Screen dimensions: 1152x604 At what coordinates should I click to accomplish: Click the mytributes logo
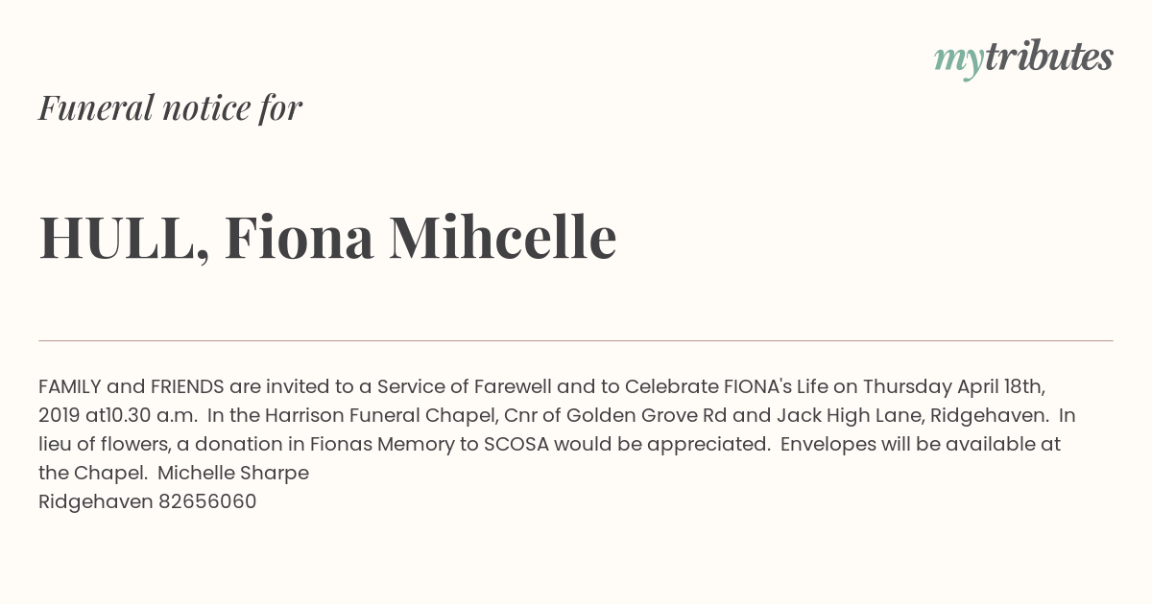point(1023,58)
